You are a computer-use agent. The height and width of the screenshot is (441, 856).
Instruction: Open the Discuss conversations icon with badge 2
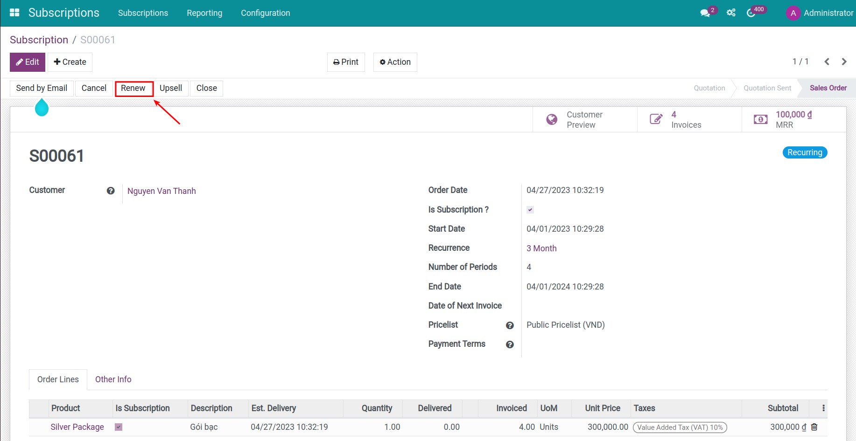point(705,13)
